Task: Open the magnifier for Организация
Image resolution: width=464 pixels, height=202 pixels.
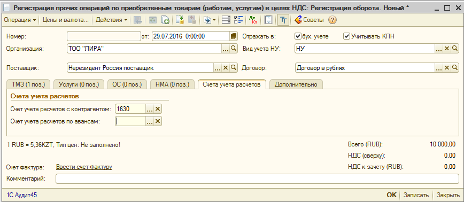Action: (x=234, y=49)
